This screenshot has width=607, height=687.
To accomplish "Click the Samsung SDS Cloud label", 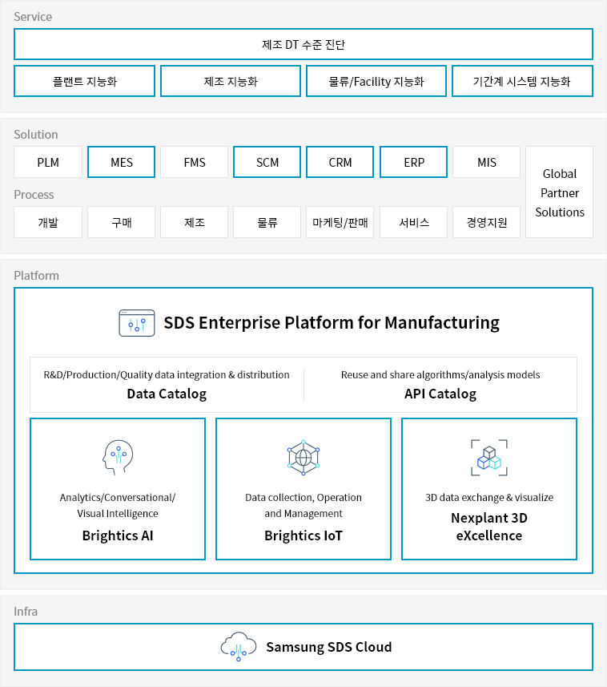I will [x=328, y=647].
